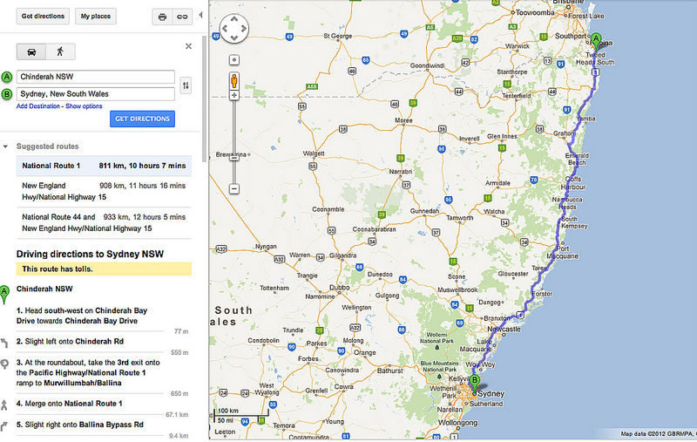Select New England Hwy 908 km route
This screenshot has height=442, width=697.
[104, 191]
